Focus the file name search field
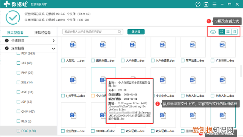243x137 pixels. tap(93, 32)
